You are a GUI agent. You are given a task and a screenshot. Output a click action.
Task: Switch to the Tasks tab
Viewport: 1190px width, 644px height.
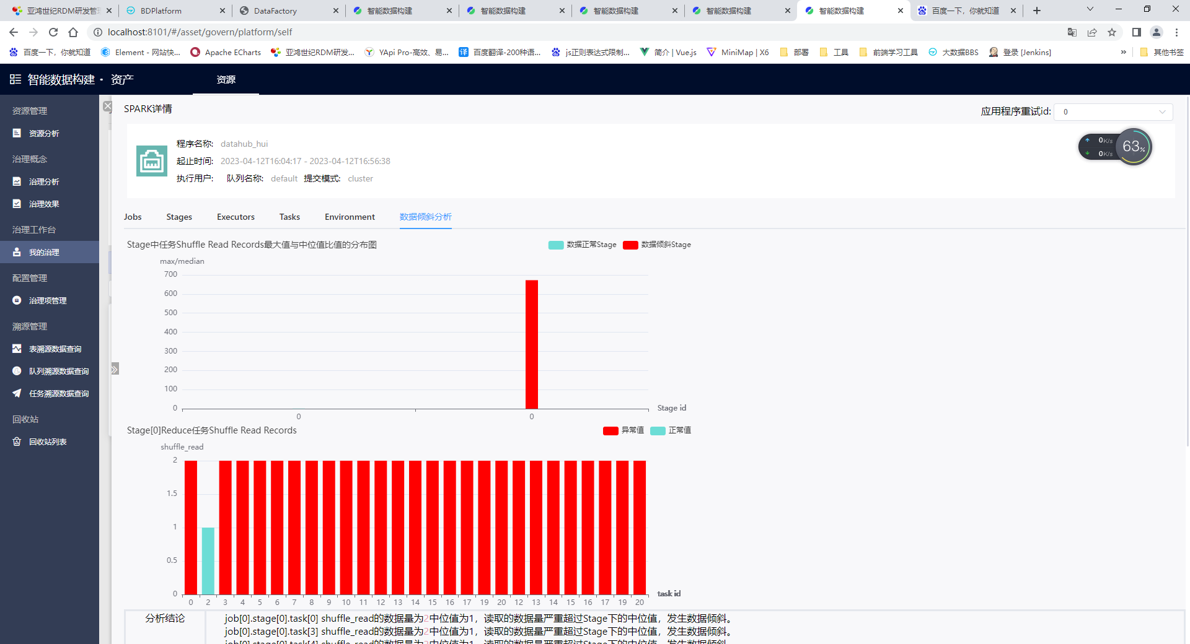coord(289,217)
